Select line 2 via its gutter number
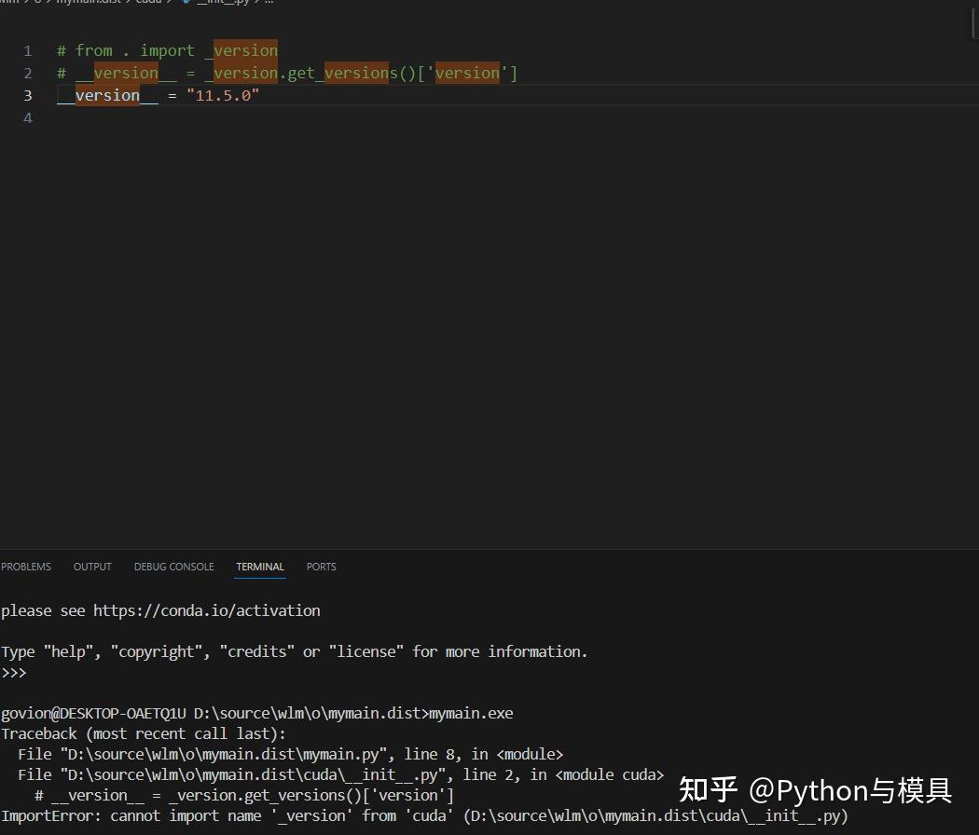Viewport: 979px width, 835px height. point(27,73)
